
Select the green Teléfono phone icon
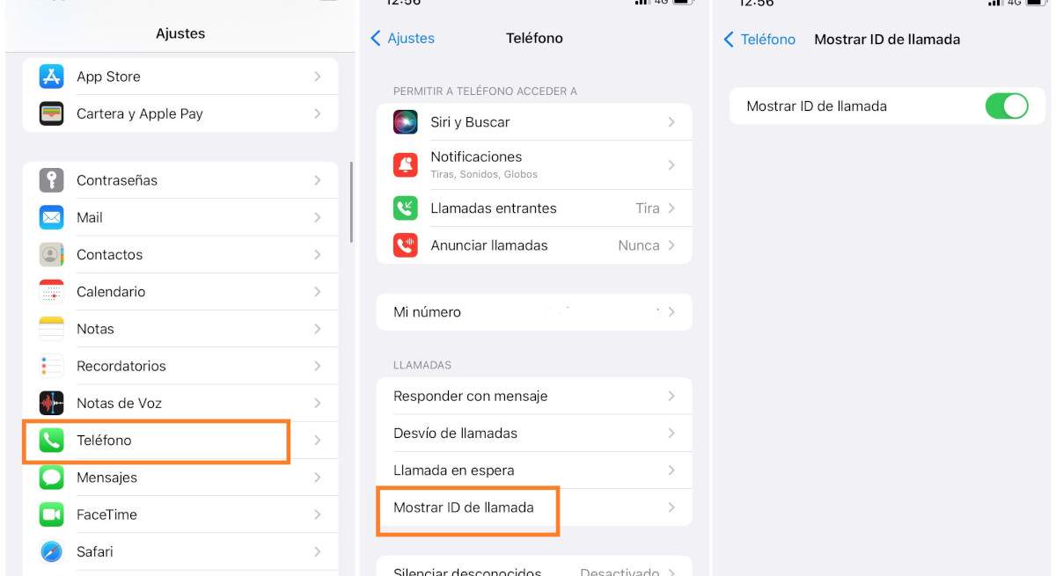(52, 441)
